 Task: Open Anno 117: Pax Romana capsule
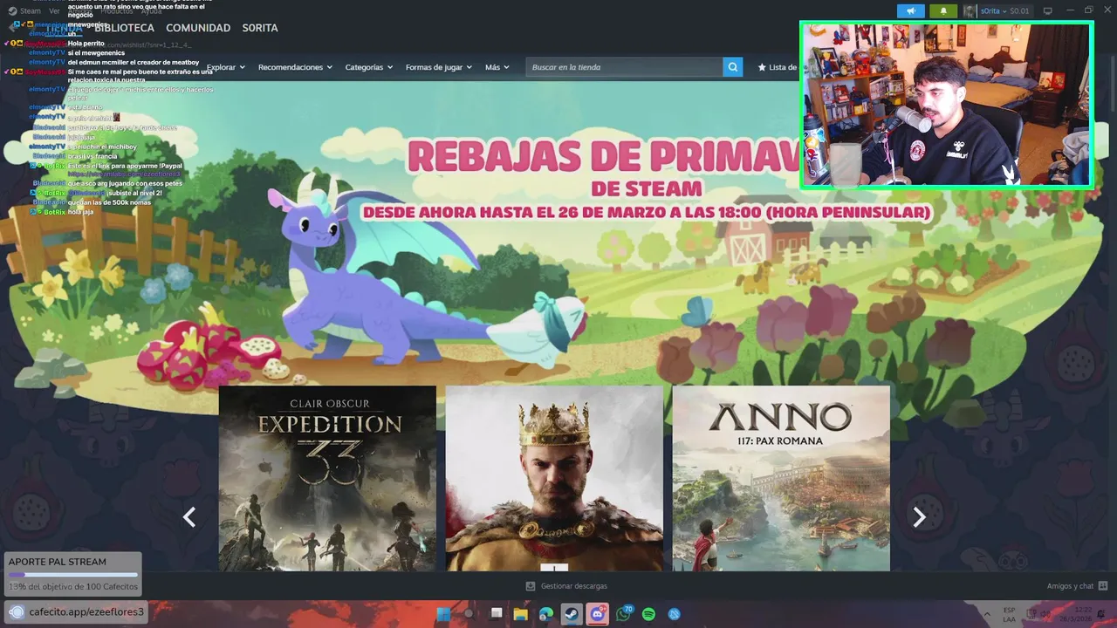pos(781,478)
